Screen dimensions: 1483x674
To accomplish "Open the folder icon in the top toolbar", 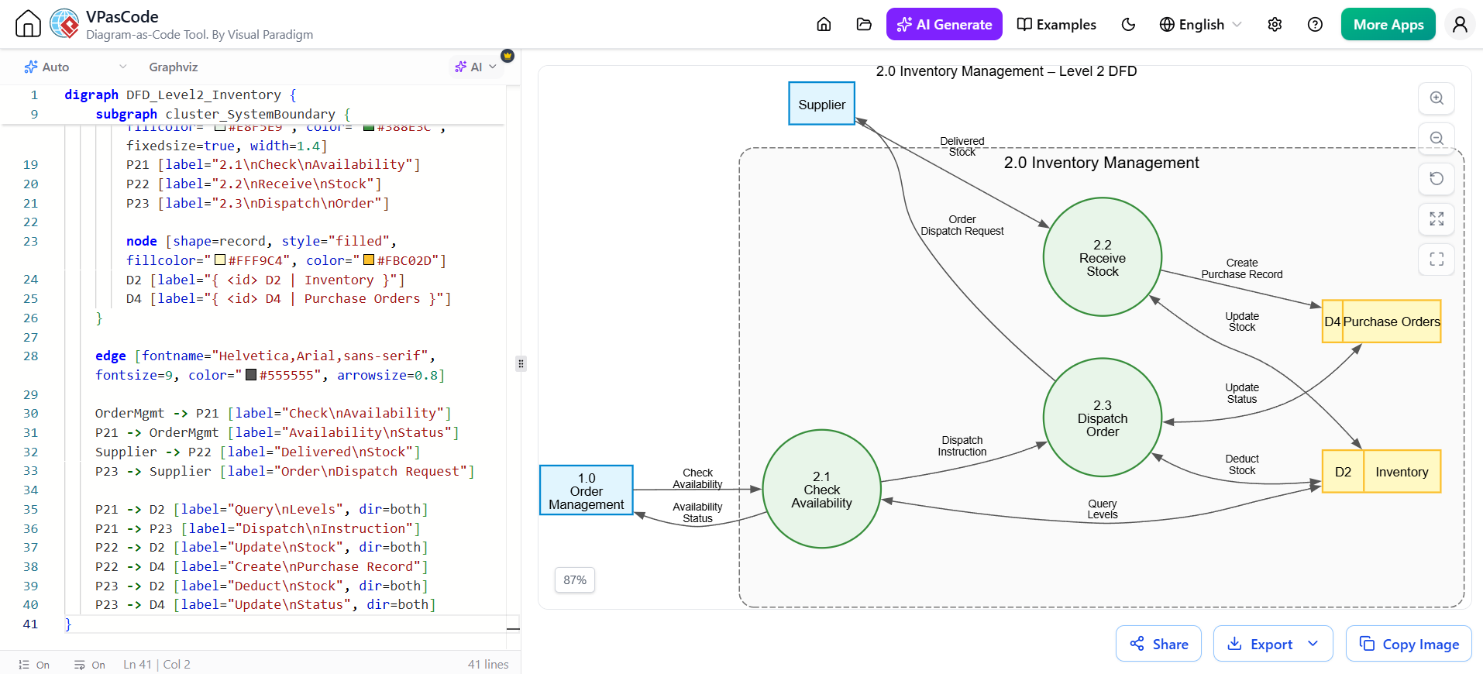I will click(864, 24).
